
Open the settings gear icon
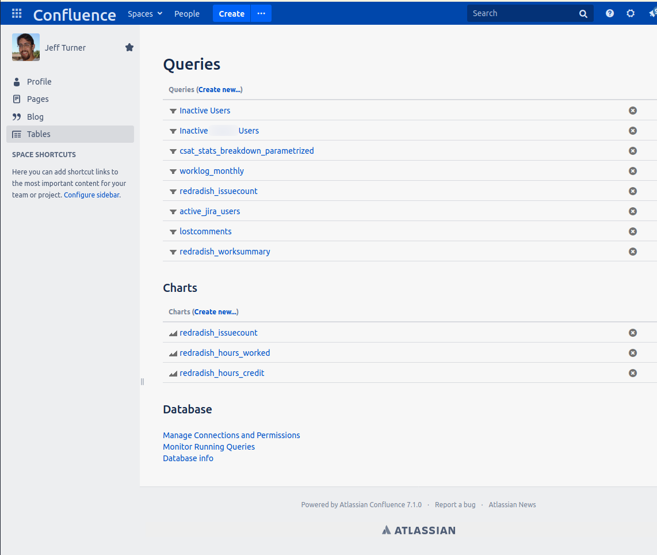coord(631,13)
